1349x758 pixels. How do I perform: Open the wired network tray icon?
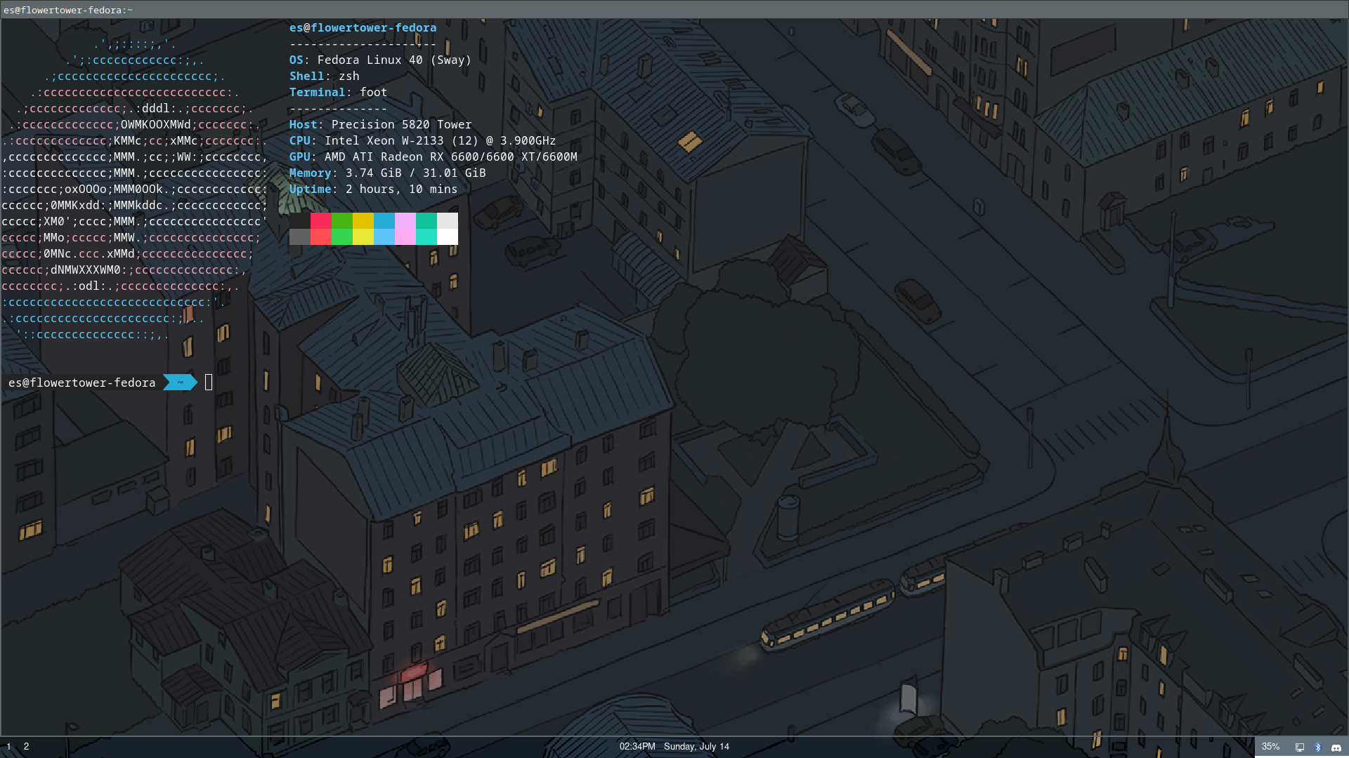tap(1300, 747)
